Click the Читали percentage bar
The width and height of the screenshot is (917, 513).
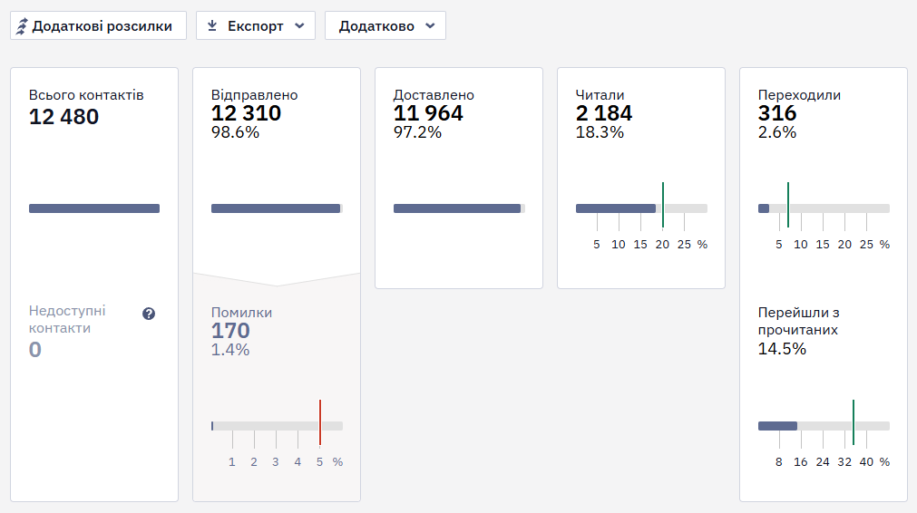click(641, 208)
